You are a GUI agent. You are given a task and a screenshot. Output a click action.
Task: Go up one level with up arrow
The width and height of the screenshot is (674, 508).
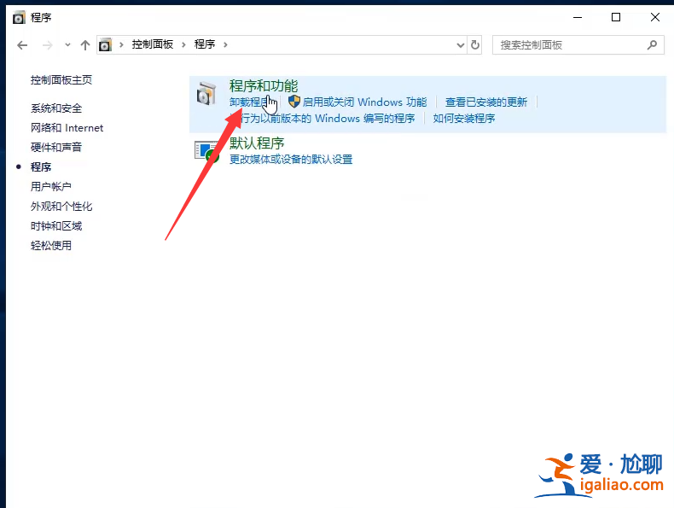[85, 44]
